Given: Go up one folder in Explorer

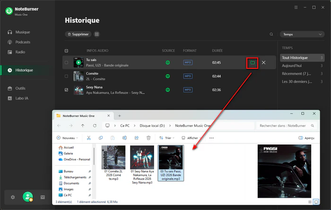Looking at the screenshot, I should pos(83,126).
